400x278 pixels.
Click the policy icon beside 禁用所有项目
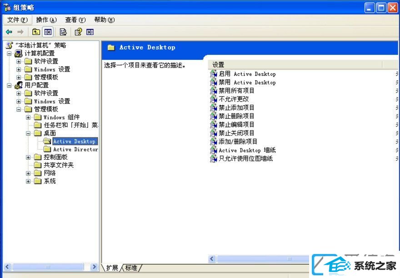213,91
